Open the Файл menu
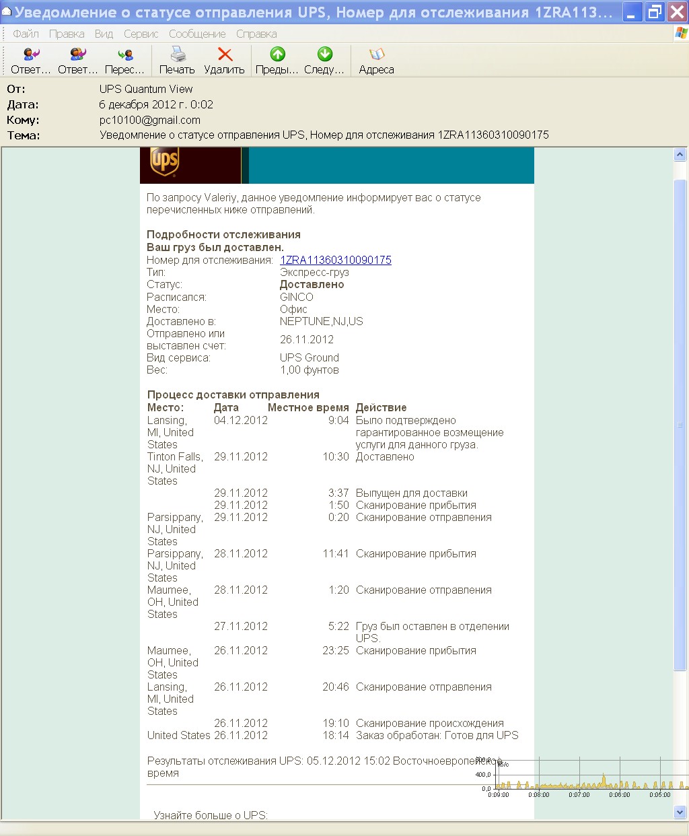 pyautogui.click(x=26, y=34)
